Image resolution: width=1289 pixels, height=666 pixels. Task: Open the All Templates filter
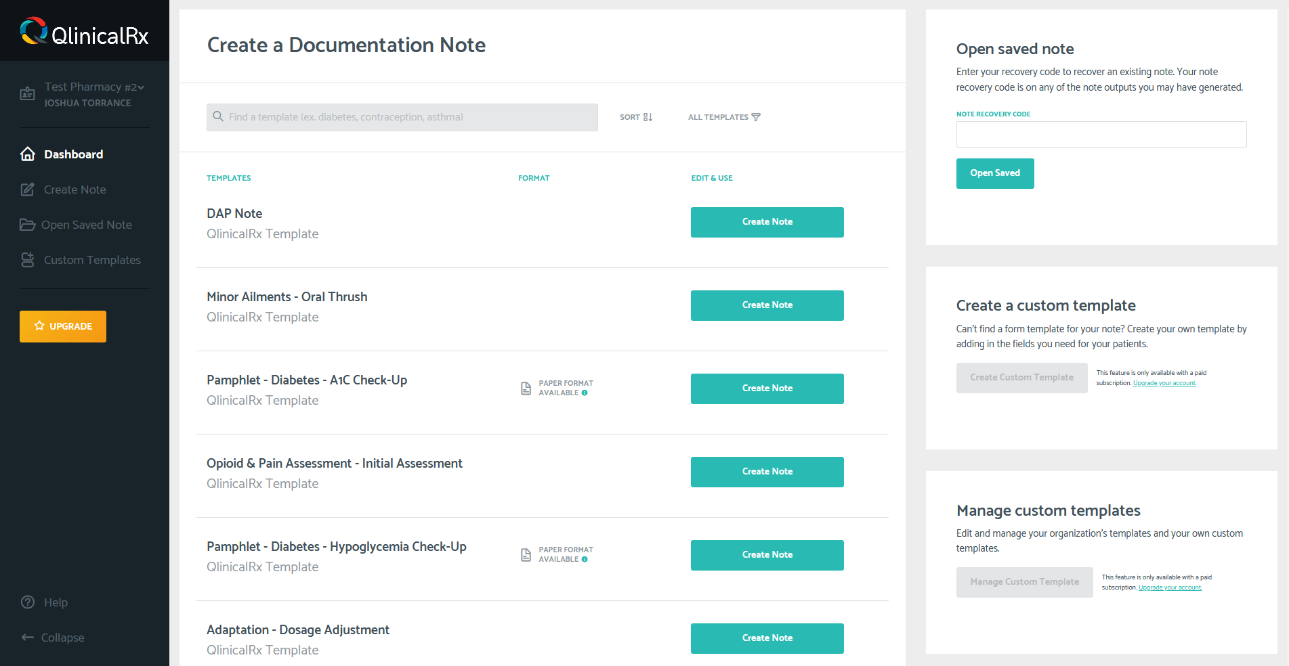724,117
